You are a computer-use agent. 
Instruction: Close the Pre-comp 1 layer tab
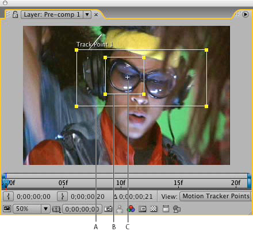point(96,14)
